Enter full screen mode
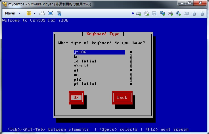Screen dimensions: 209x134 (50, 13)
